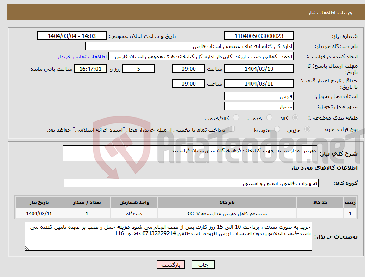This screenshot has height=277, width=365.
Task: Click the price validity time 09:00 field
Action: pos(189,83)
